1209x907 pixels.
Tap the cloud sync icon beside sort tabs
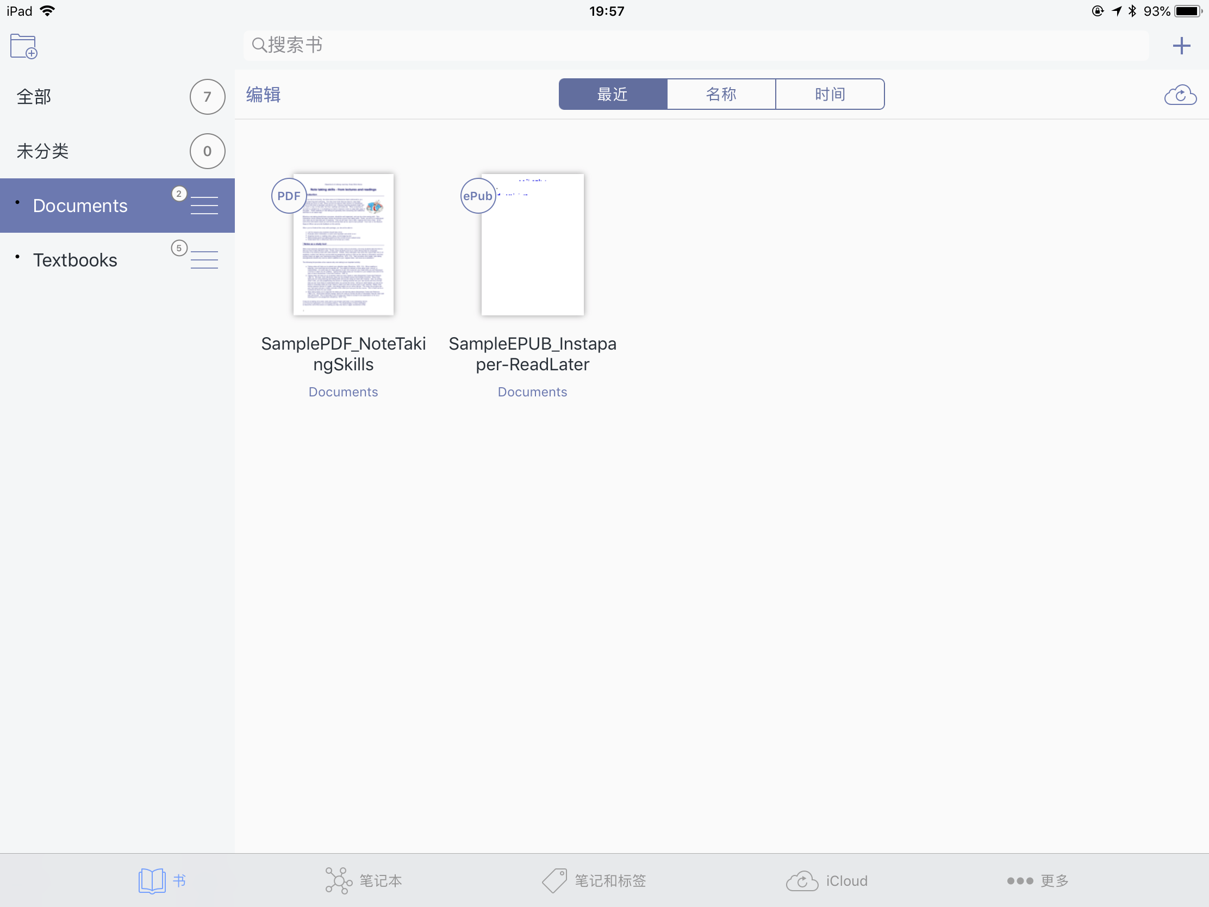[1180, 95]
